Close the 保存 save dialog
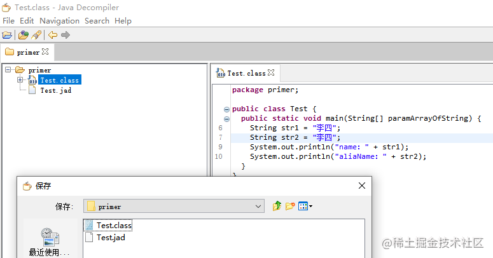The image size is (493, 258). point(362,186)
